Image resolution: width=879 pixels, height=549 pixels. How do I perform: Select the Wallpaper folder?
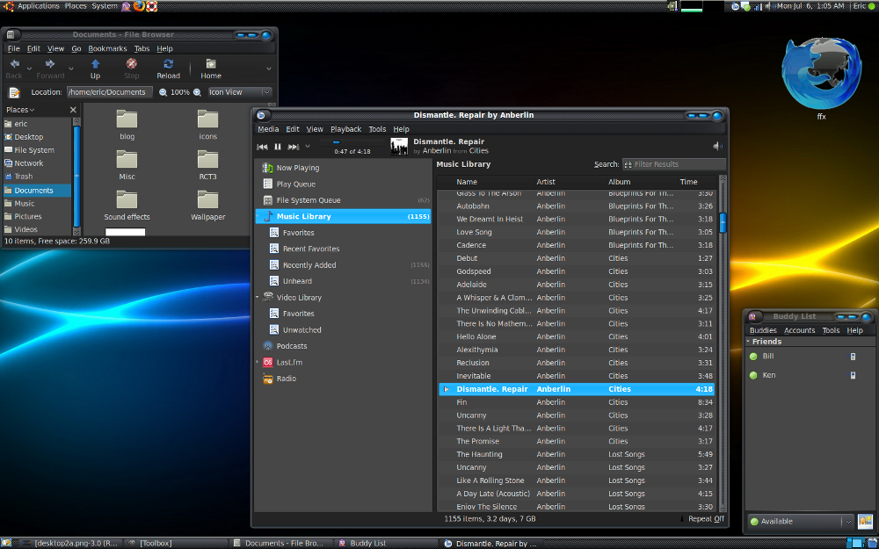tap(208, 206)
